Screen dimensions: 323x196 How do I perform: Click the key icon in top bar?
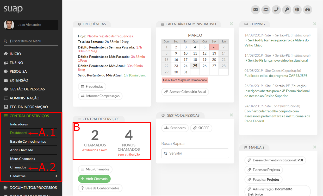[x=287, y=10]
